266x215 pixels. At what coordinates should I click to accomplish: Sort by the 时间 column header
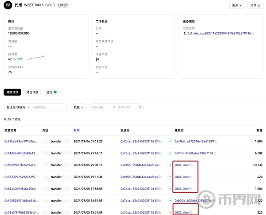coord(77,131)
